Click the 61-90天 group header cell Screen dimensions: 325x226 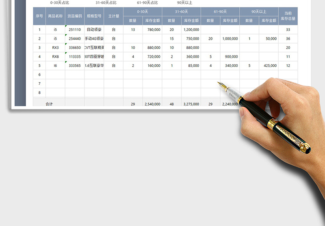tap(220, 12)
